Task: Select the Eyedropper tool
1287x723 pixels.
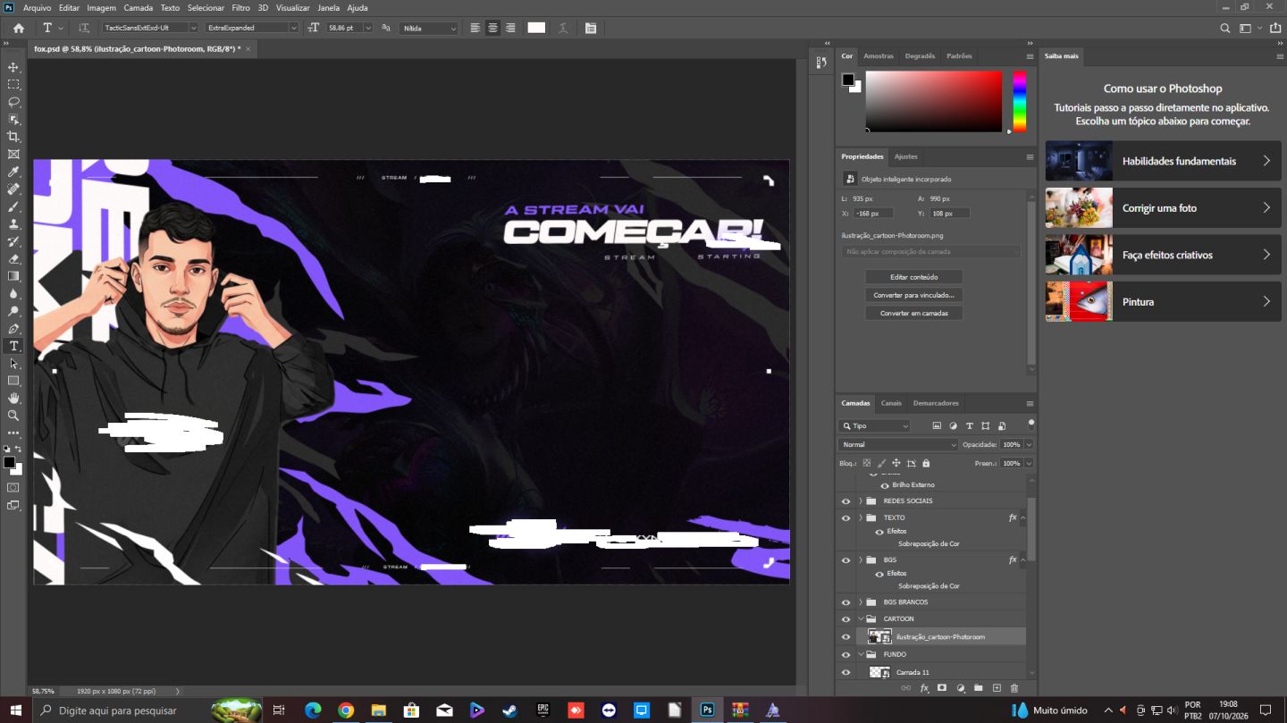Action: (x=13, y=172)
